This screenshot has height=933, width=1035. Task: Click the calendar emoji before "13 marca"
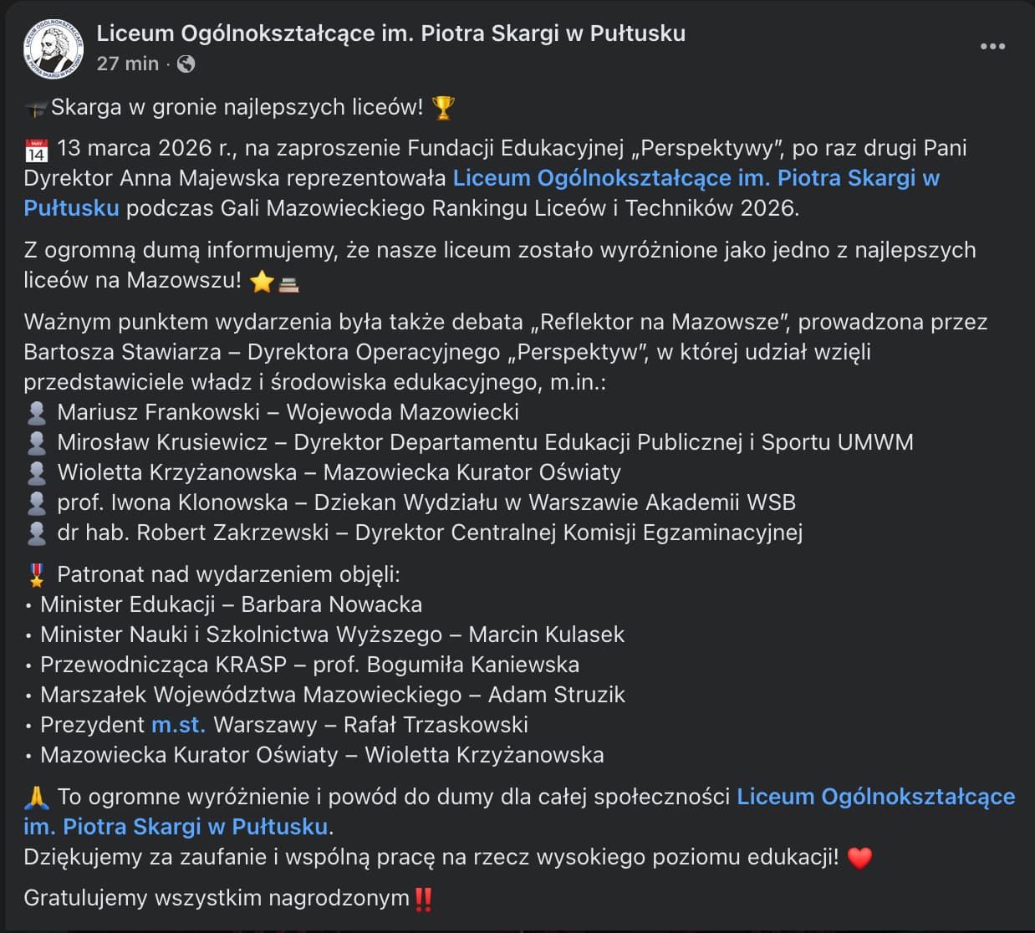pyautogui.click(x=36, y=150)
